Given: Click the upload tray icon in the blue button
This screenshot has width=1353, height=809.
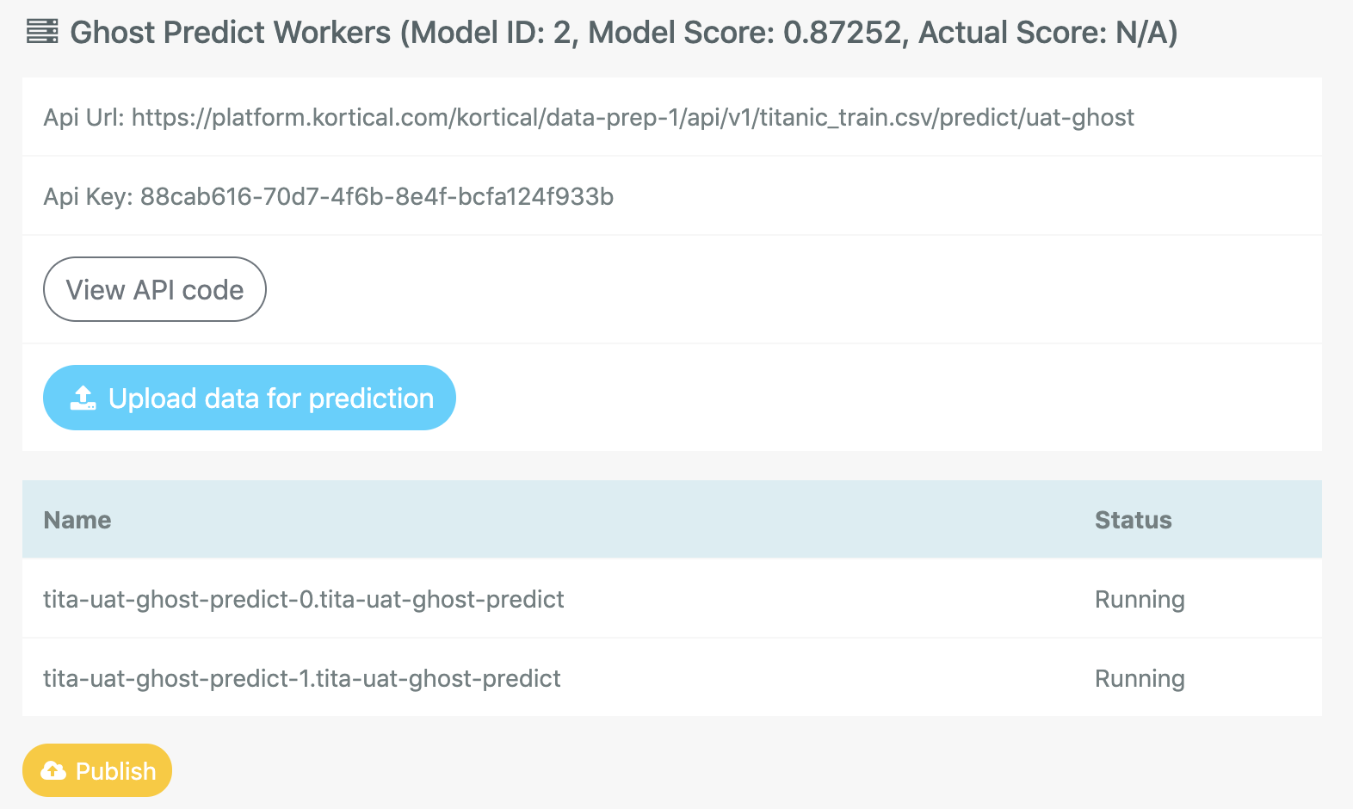Looking at the screenshot, I should click(83, 398).
